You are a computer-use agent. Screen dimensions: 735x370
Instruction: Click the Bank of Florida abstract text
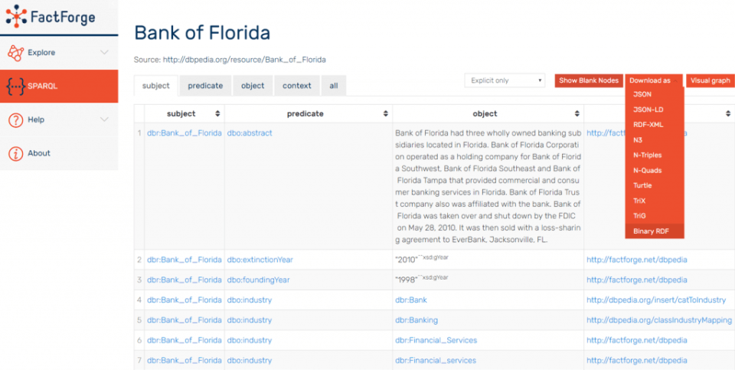coord(488,186)
